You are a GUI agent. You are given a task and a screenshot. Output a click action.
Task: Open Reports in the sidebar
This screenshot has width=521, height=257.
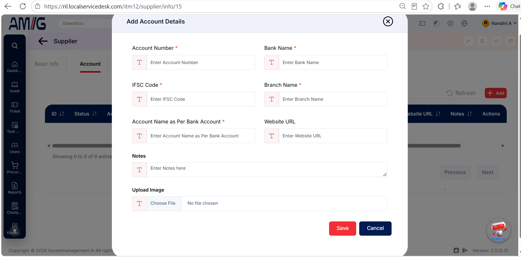click(x=15, y=188)
